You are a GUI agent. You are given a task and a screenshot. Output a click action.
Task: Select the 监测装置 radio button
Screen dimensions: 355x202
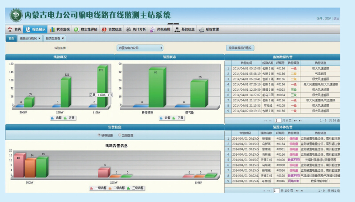pyautogui.click(x=118, y=135)
